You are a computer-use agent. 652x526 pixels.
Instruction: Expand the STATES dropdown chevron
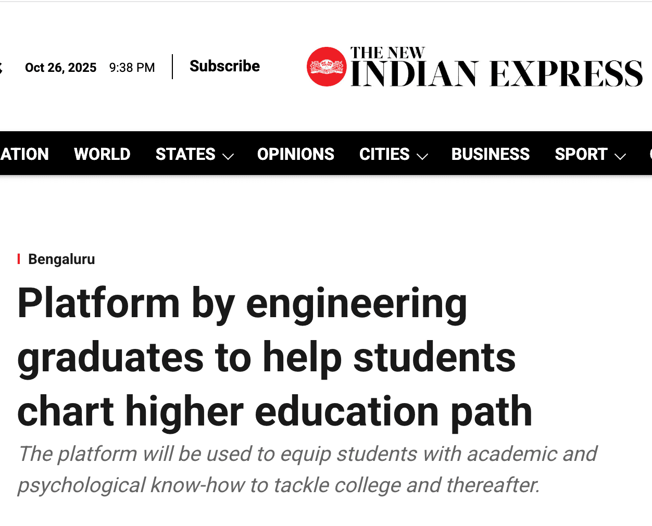pyautogui.click(x=229, y=156)
